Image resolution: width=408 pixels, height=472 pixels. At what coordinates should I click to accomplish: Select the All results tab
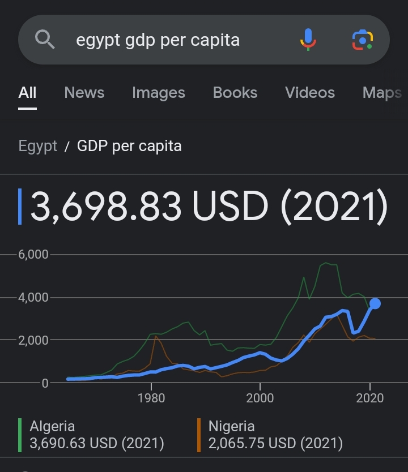(x=27, y=92)
